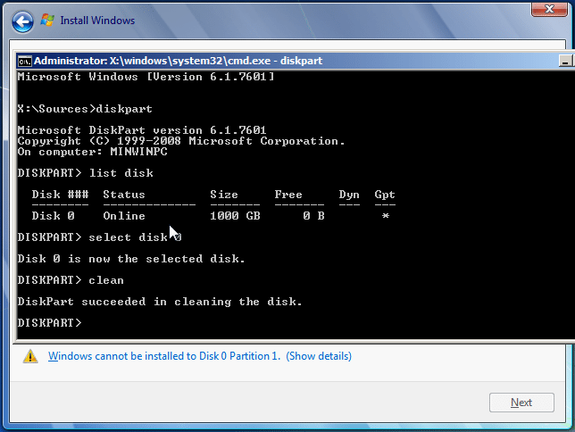Click 'Disk 0' in the disk table

(x=54, y=216)
